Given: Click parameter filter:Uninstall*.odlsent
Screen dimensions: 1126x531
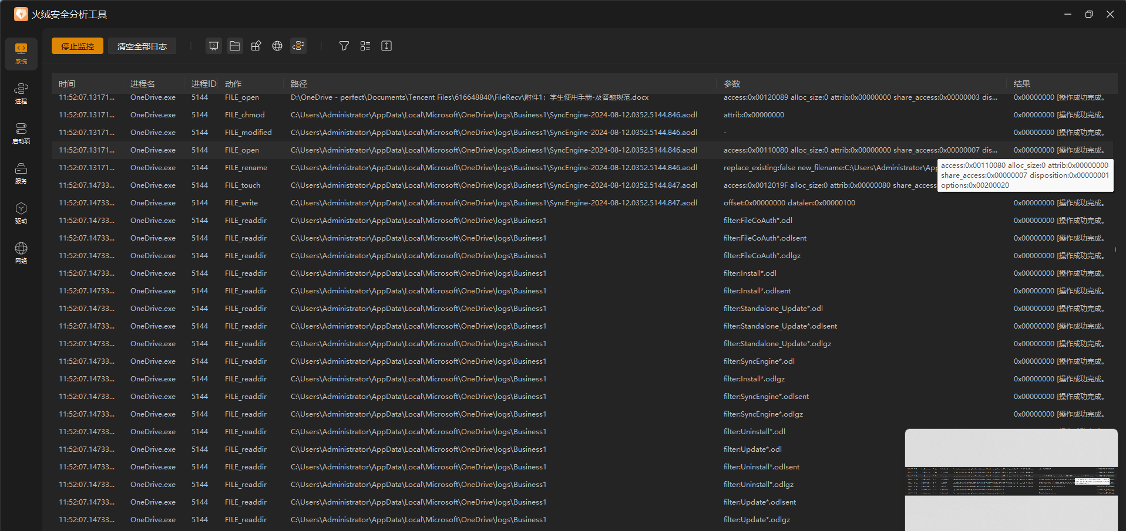Looking at the screenshot, I should [761, 467].
